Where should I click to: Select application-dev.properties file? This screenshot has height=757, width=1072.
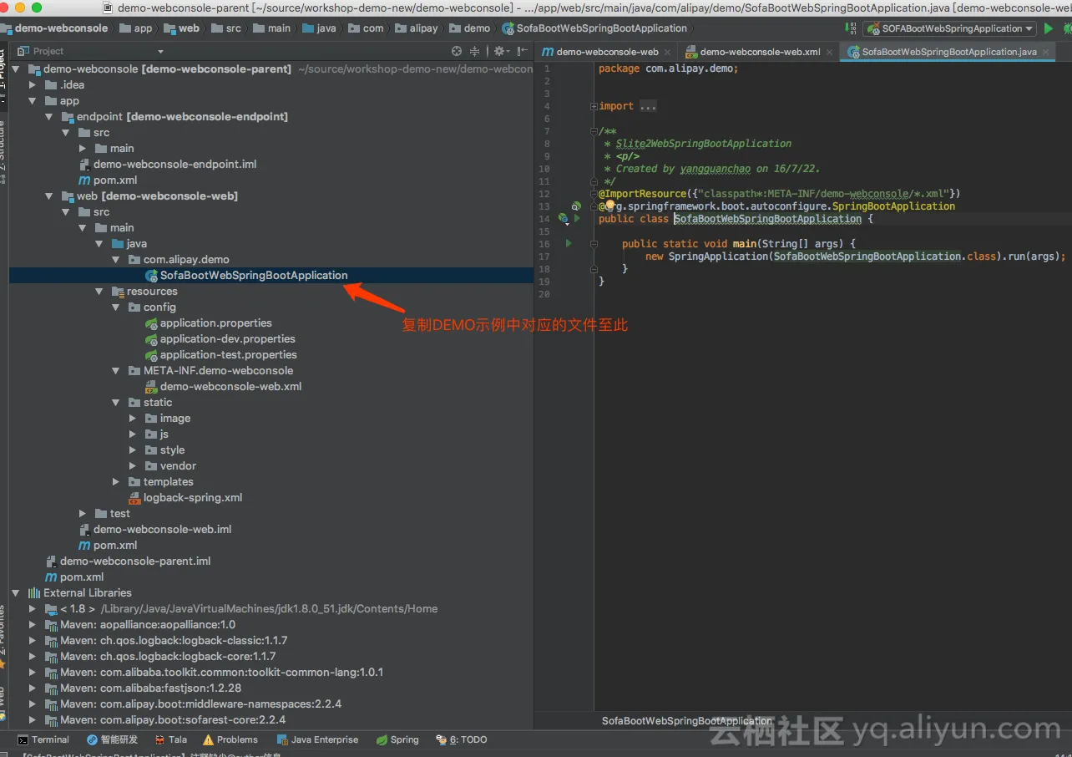tap(220, 338)
